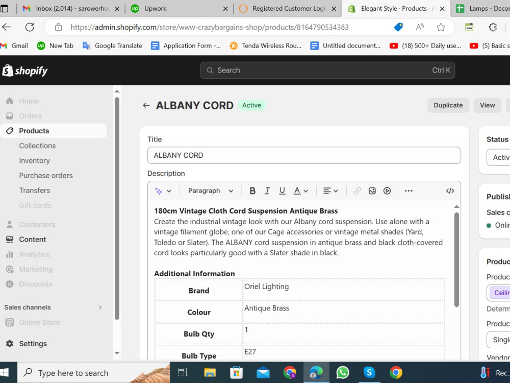Click the Discounts badge icon

10,284
